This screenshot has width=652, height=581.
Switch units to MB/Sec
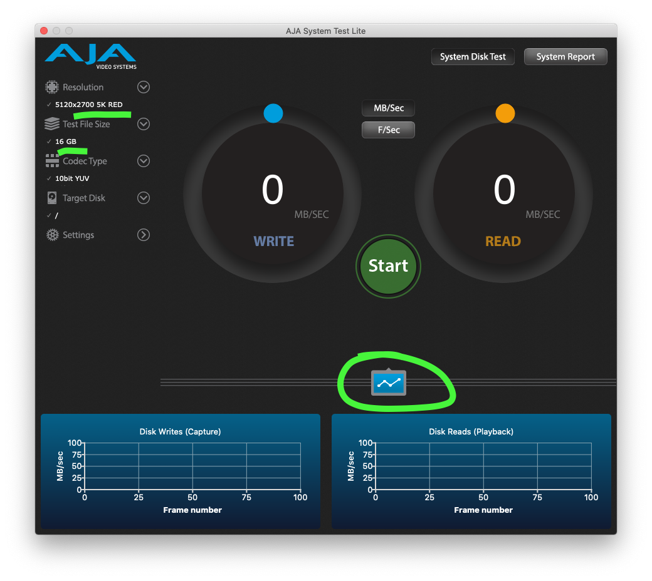click(x=388, y=108)
